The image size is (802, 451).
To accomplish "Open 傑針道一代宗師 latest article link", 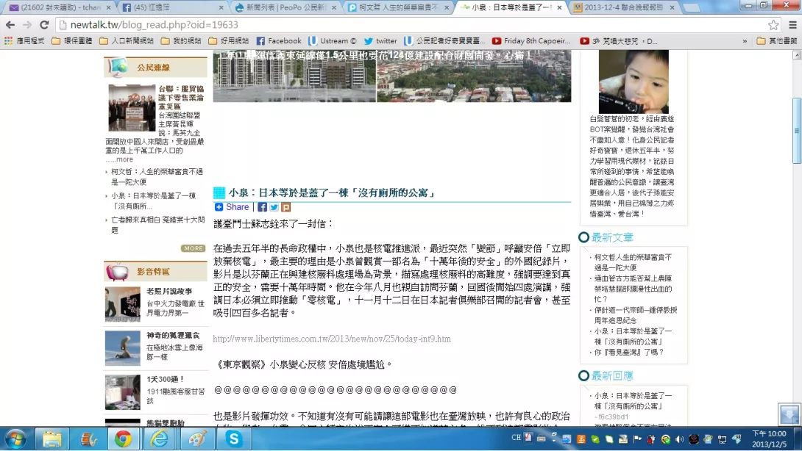I will tap(635, 315).
